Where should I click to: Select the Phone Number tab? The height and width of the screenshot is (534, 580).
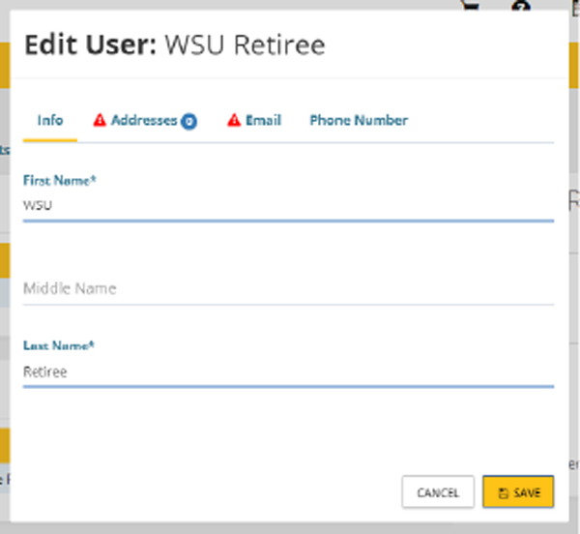click(x=359, y=121)
